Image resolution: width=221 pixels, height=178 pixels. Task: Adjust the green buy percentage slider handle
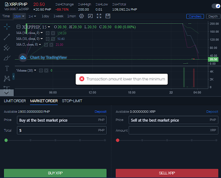6,140
